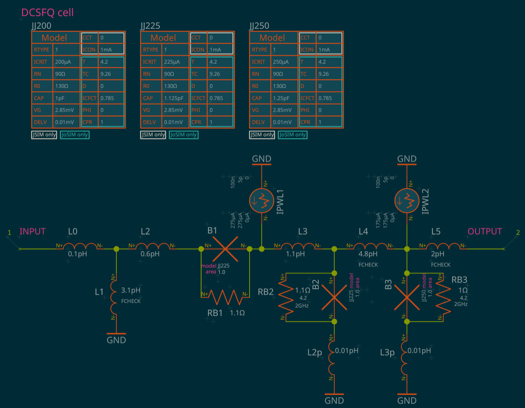
Task: Select the RB2 resistor symbol
Action: click(x=286, y=297)
